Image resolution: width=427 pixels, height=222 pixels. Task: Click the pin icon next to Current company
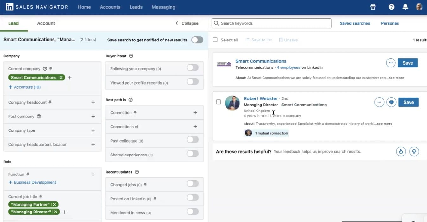[51, 69]
